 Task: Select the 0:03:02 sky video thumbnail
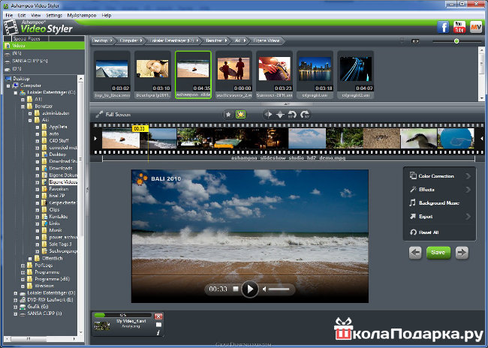pyautogui.click(x=112, y=75)
